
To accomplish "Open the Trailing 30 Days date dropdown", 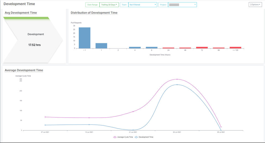I will (109, 5).
